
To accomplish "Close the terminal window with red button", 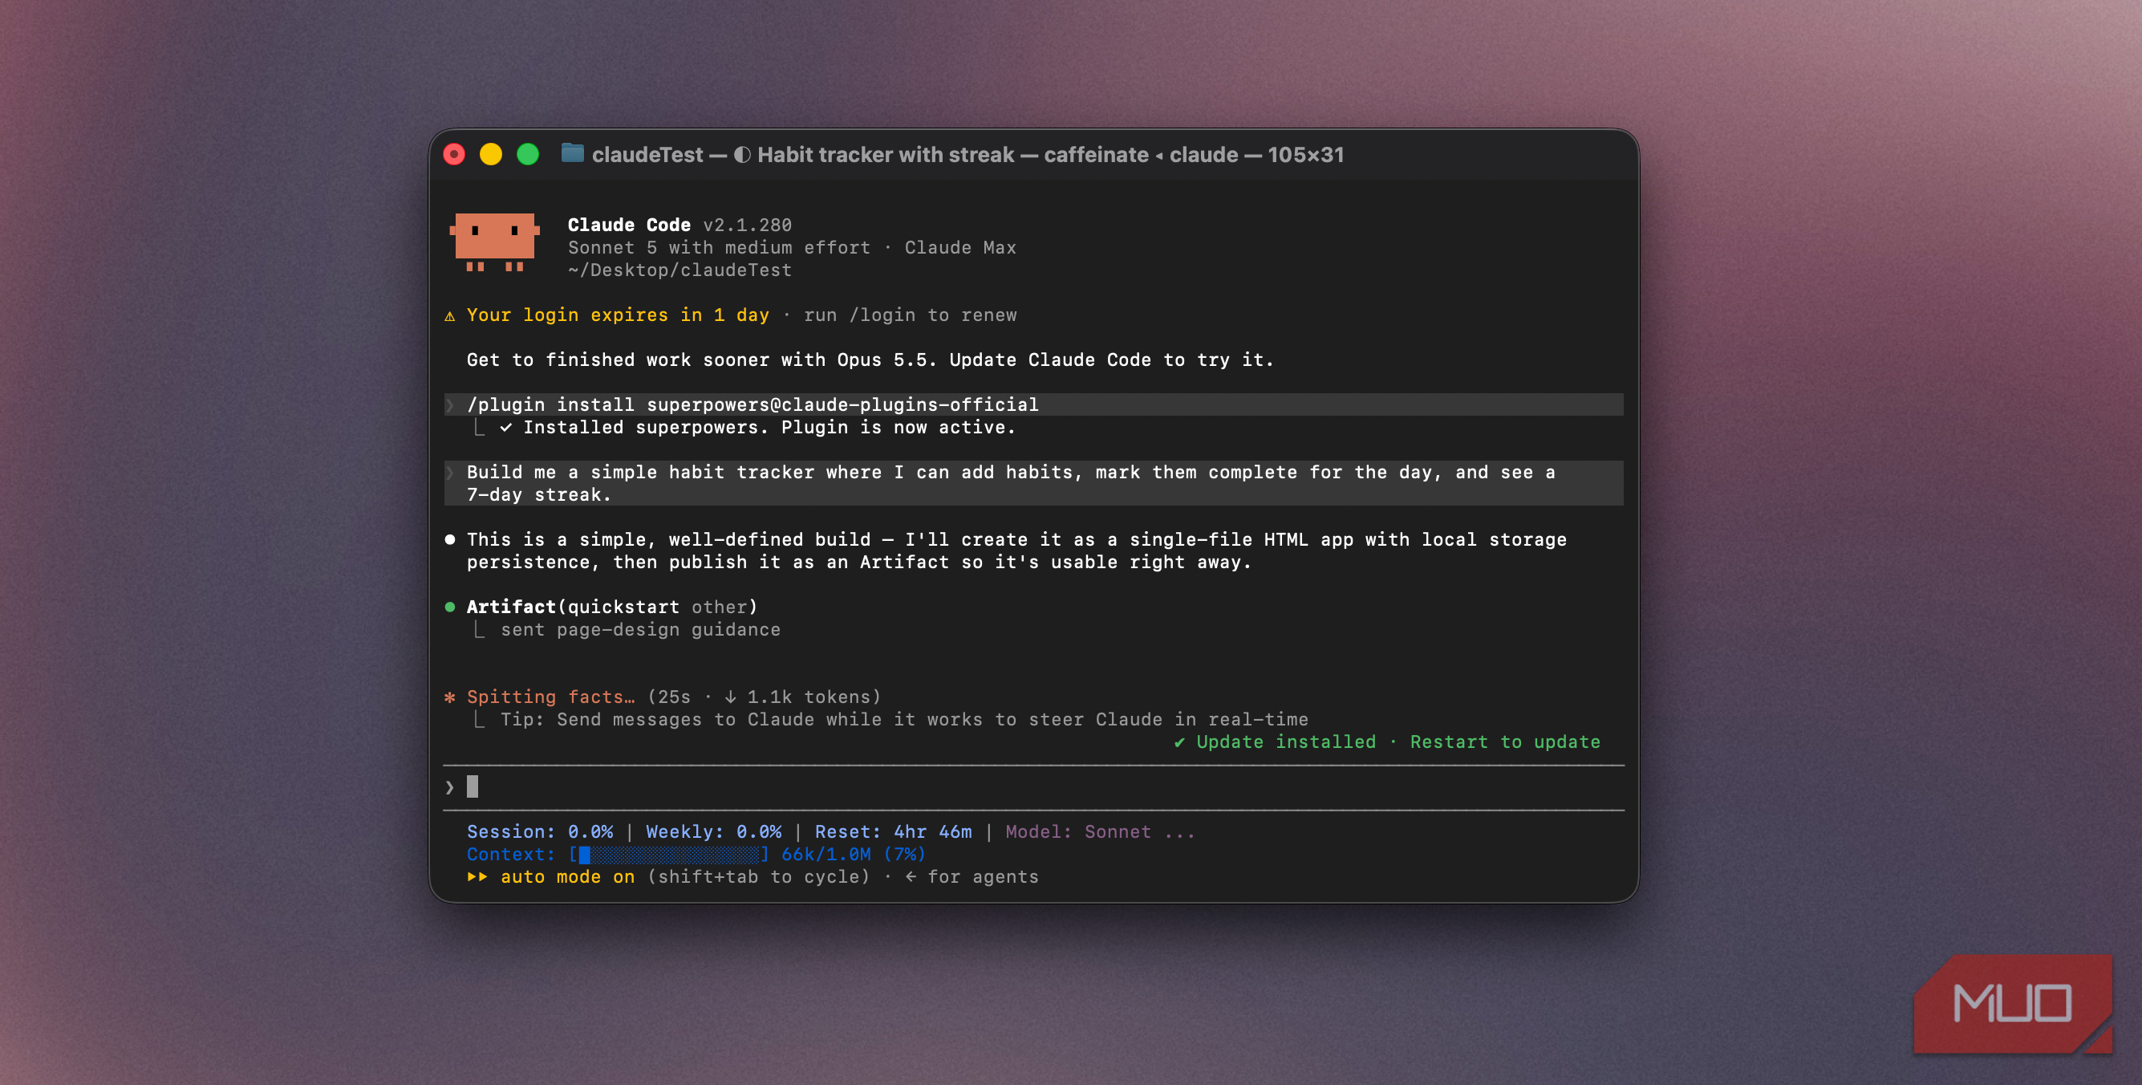I will click(x=454, y=154).
